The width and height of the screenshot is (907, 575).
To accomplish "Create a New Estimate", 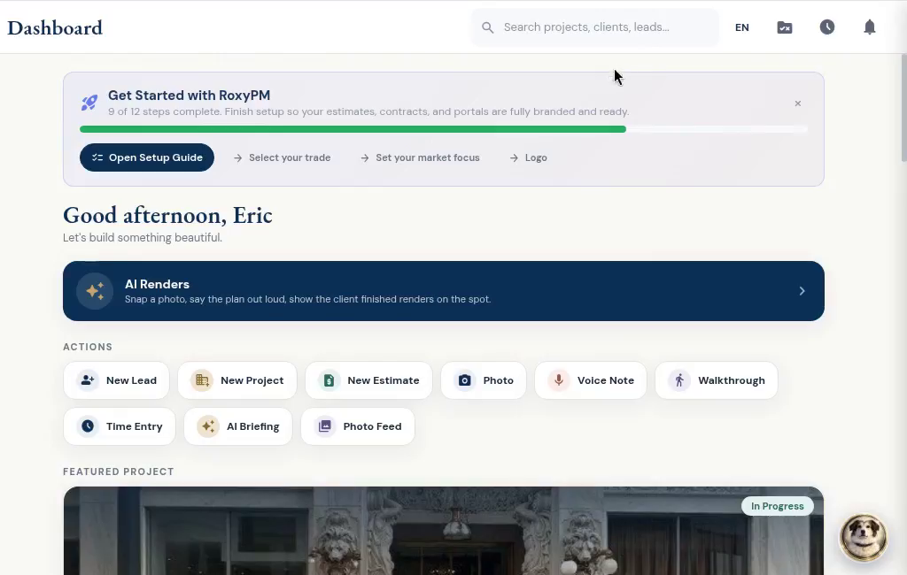I will click(x=368, y=380).
